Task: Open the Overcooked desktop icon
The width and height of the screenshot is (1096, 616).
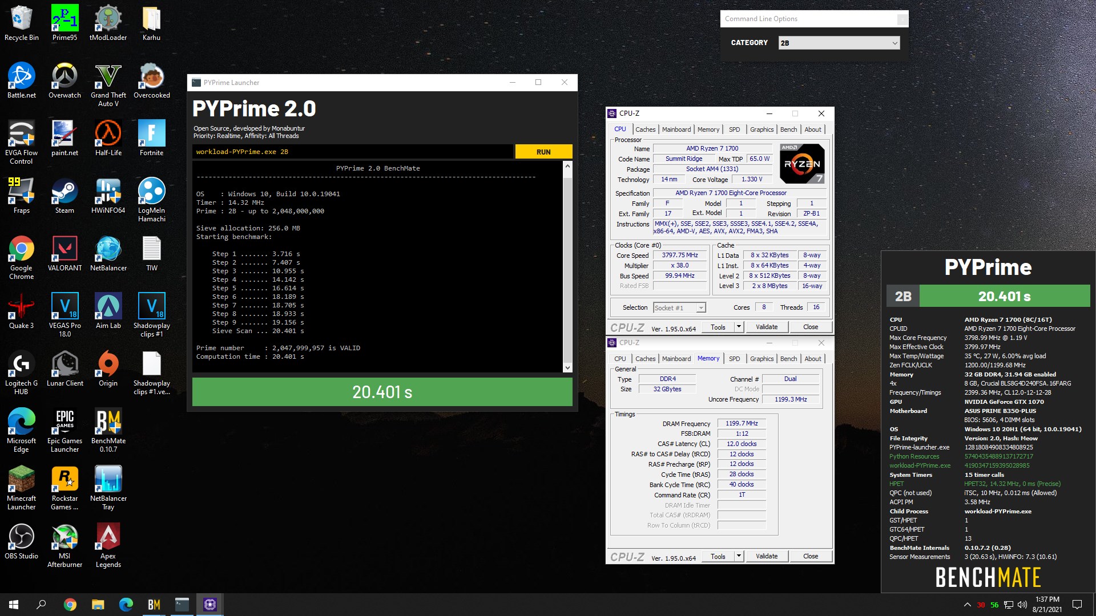Action: [151, 80]
